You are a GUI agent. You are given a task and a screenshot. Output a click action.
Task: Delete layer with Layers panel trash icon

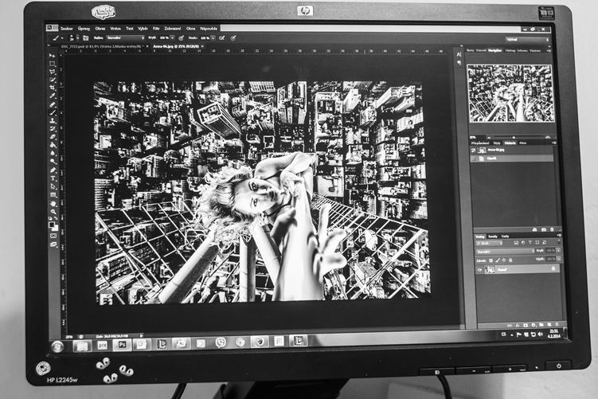[x=557, y=325]
